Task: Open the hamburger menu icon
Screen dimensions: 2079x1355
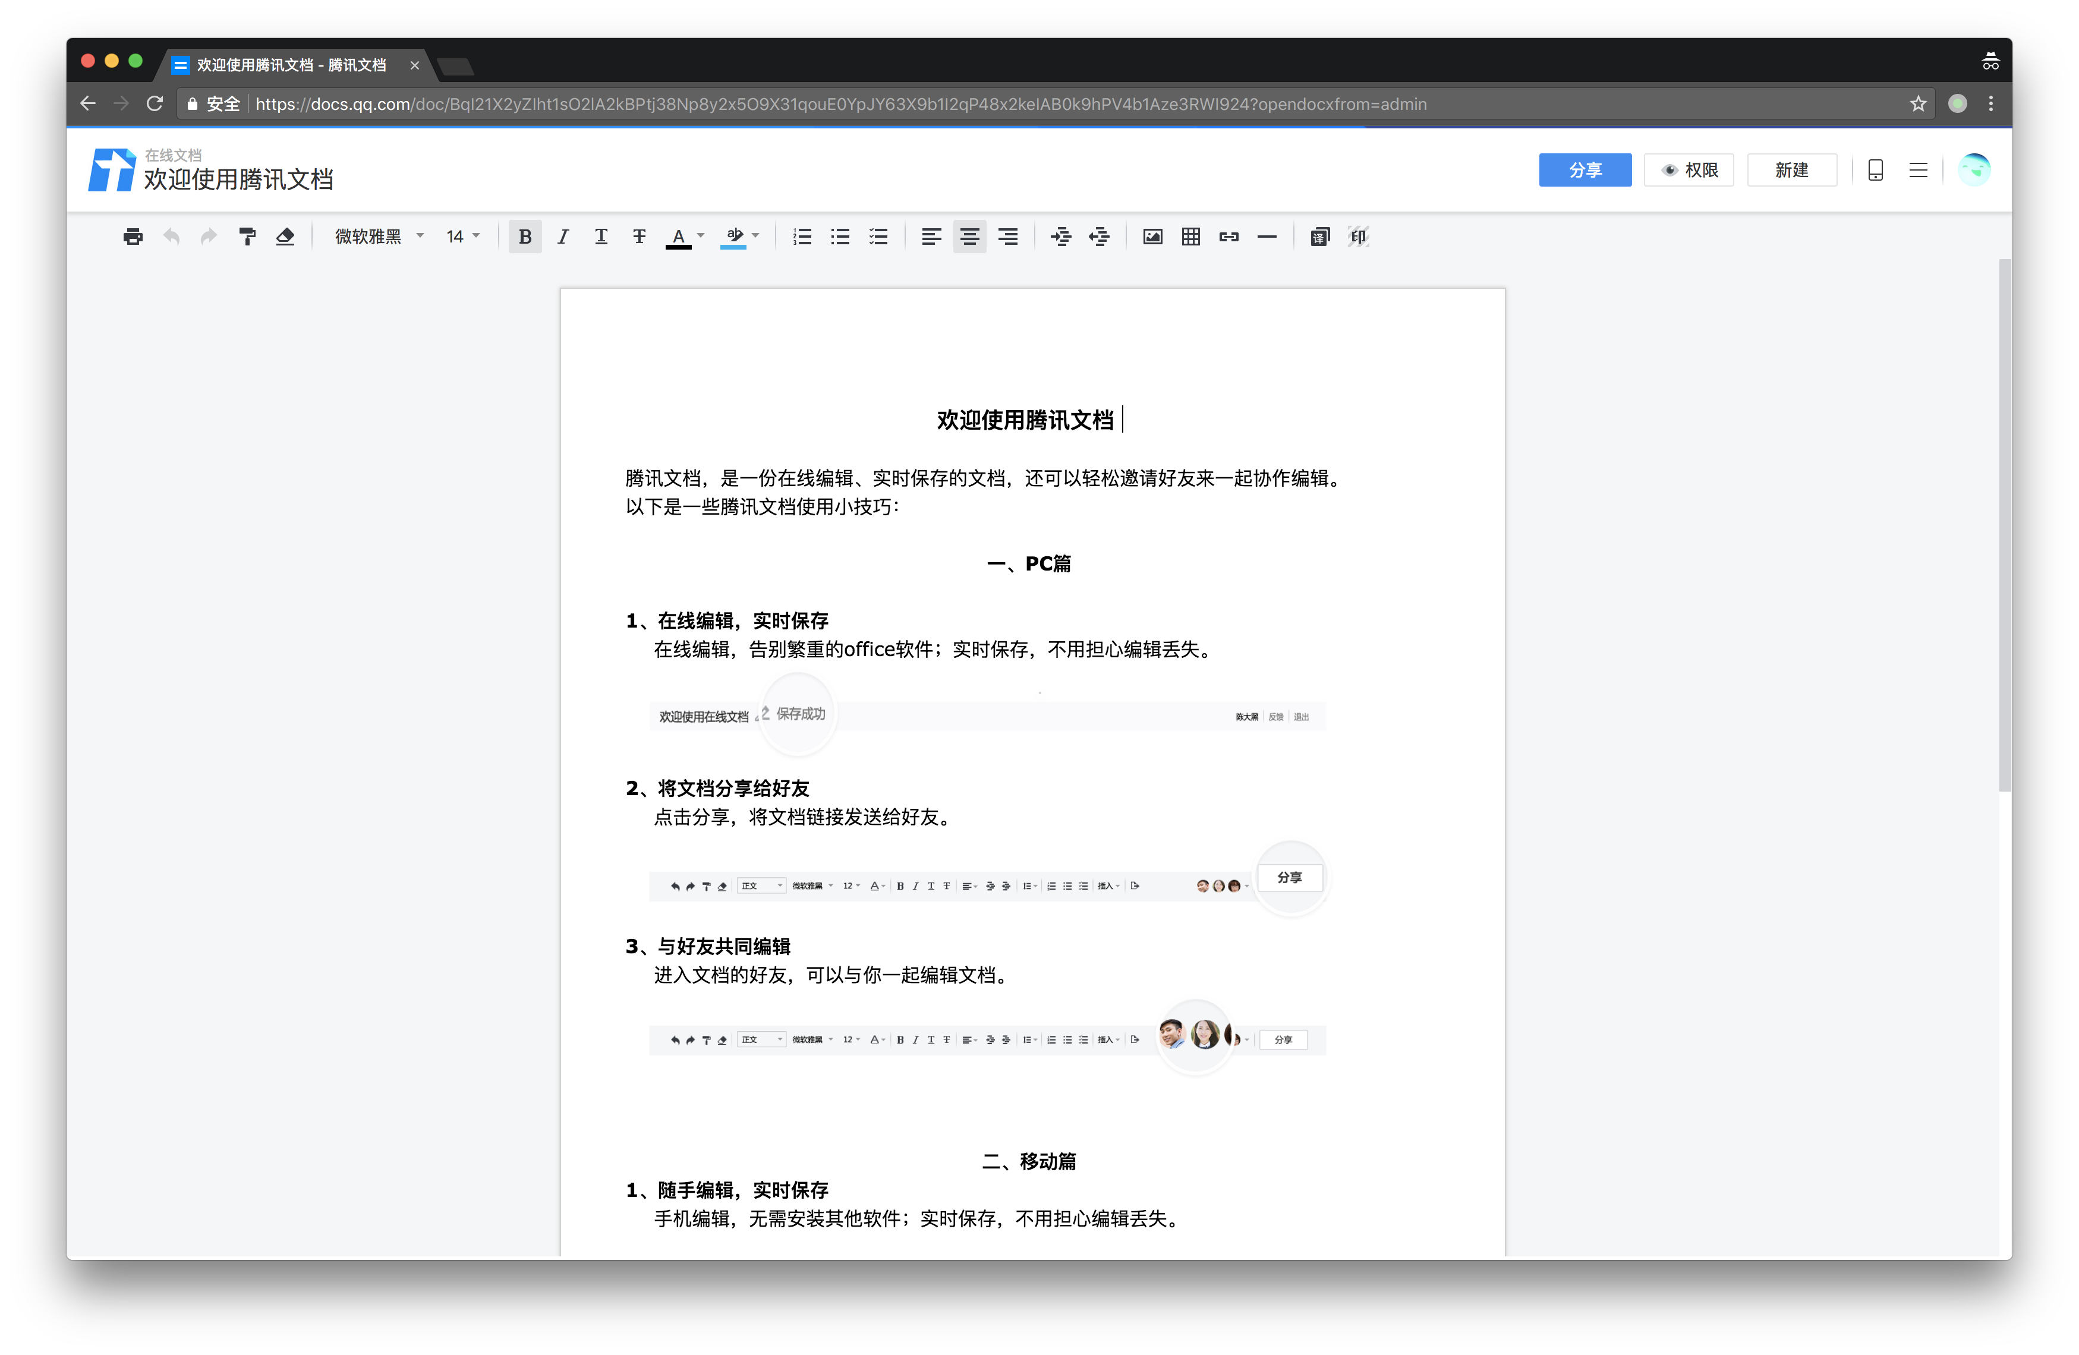Action: point(1919,171)
